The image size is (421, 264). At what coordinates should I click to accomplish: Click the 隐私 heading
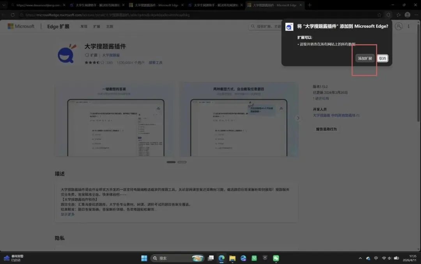click(x=60, y=238)
